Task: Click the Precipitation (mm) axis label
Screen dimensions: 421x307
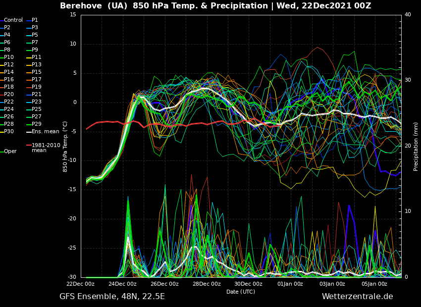Action: tap(416, 146)
